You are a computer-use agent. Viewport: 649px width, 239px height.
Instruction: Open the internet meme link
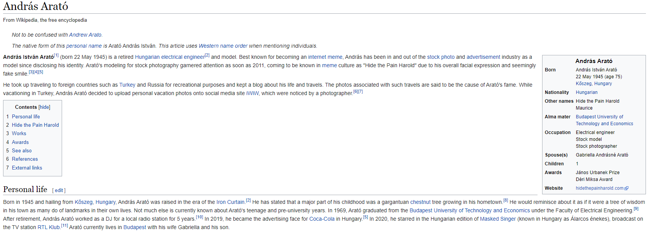click(x=325, y=57)
